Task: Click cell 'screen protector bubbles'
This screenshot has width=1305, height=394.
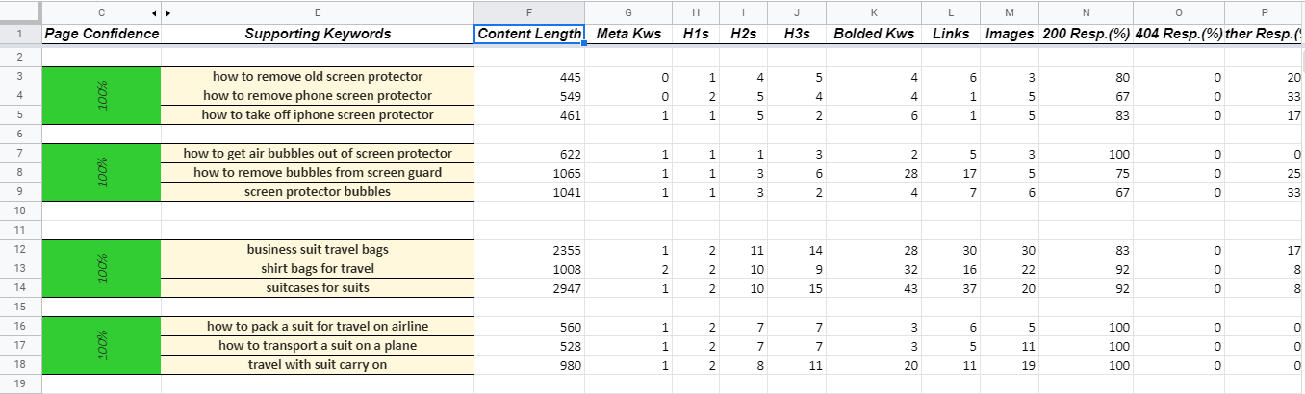Action: pos(318,192)
